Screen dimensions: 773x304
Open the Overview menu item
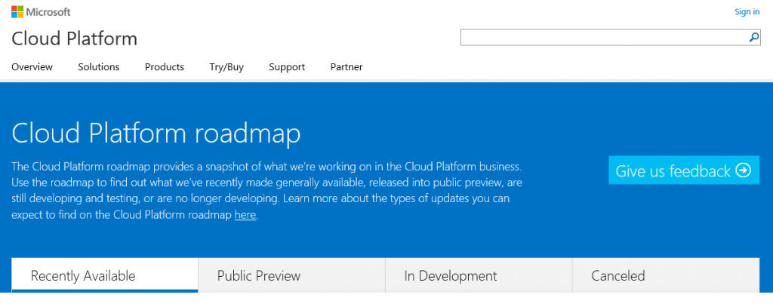[32, 66]
